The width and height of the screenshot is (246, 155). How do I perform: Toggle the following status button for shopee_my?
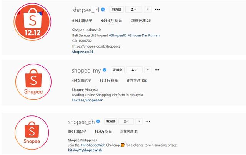(134, 70)
